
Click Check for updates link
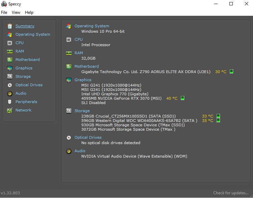coord(231,193)
